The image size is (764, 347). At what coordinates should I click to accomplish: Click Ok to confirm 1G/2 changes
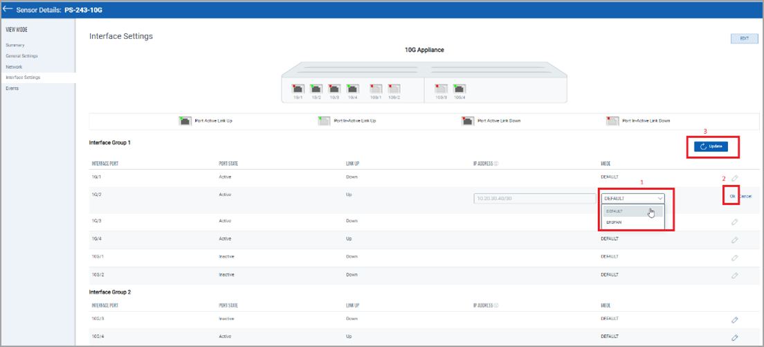point(732,197)
